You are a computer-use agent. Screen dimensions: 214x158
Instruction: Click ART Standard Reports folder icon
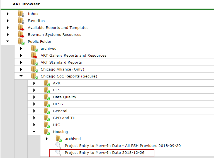pyautogui.click(x=34, y=62)
